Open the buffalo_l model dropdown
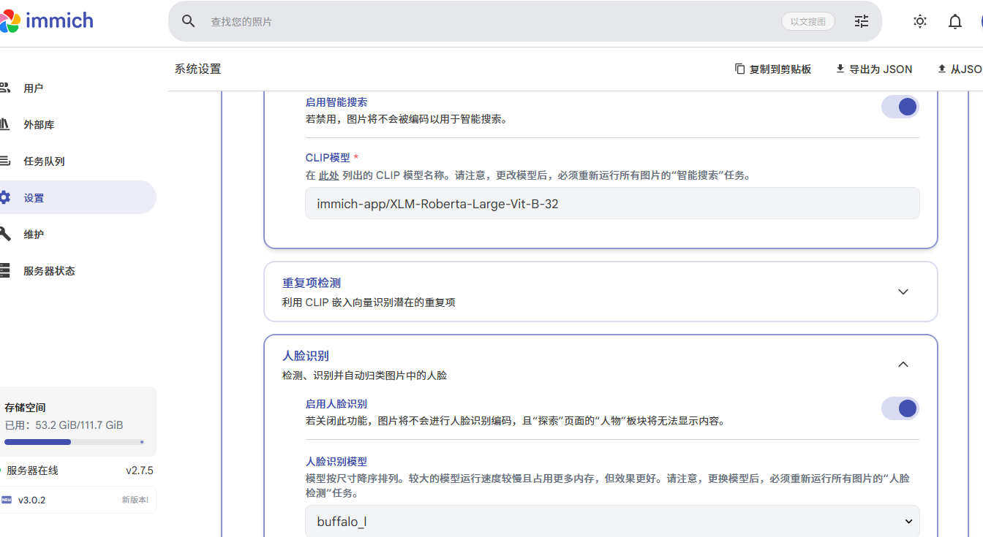 click(x=612, y=521)
